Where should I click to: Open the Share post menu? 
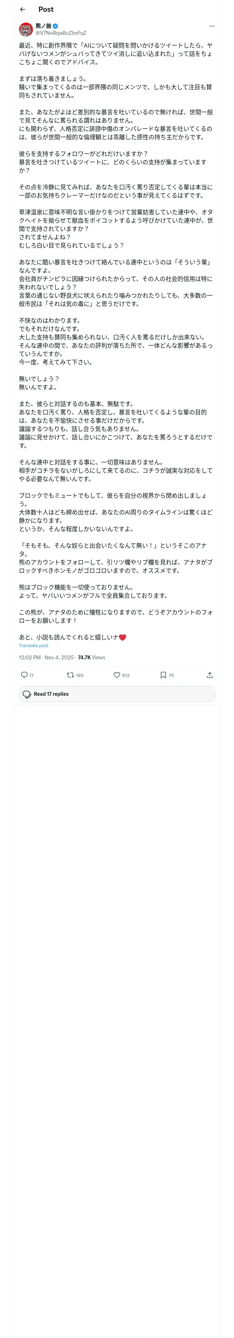[210, 675]
